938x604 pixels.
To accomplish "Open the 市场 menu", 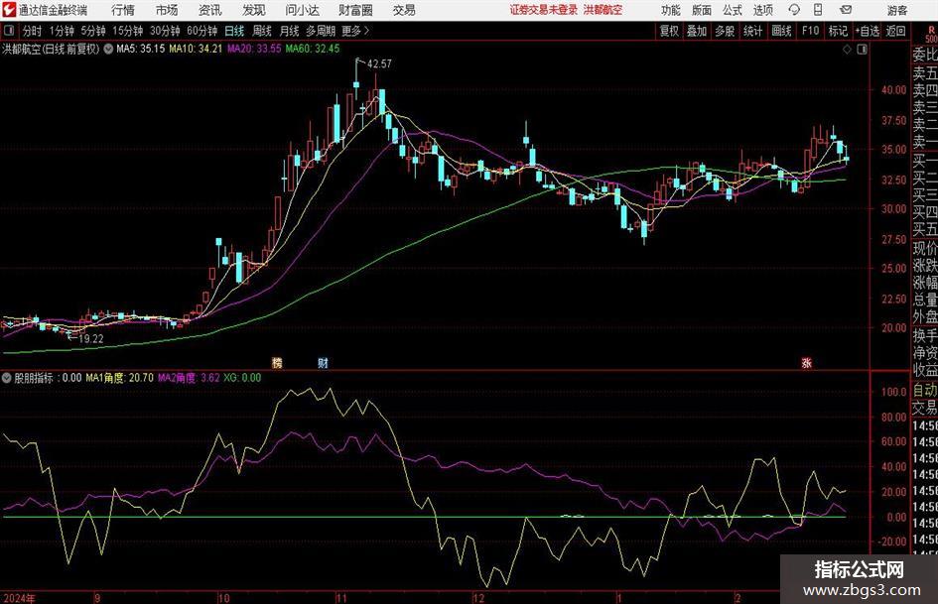I will click(x=167, y=10).
